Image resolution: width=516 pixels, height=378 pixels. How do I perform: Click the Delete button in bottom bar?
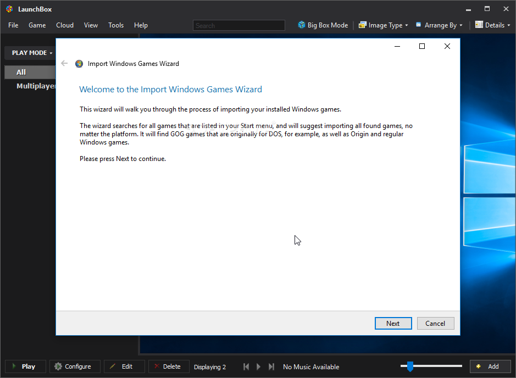coord(169,366)
